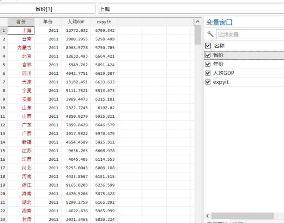The height and width of the screenshot is (223, 284).
Task: Click expyit value 6709.842
Action: pos(104,31)
